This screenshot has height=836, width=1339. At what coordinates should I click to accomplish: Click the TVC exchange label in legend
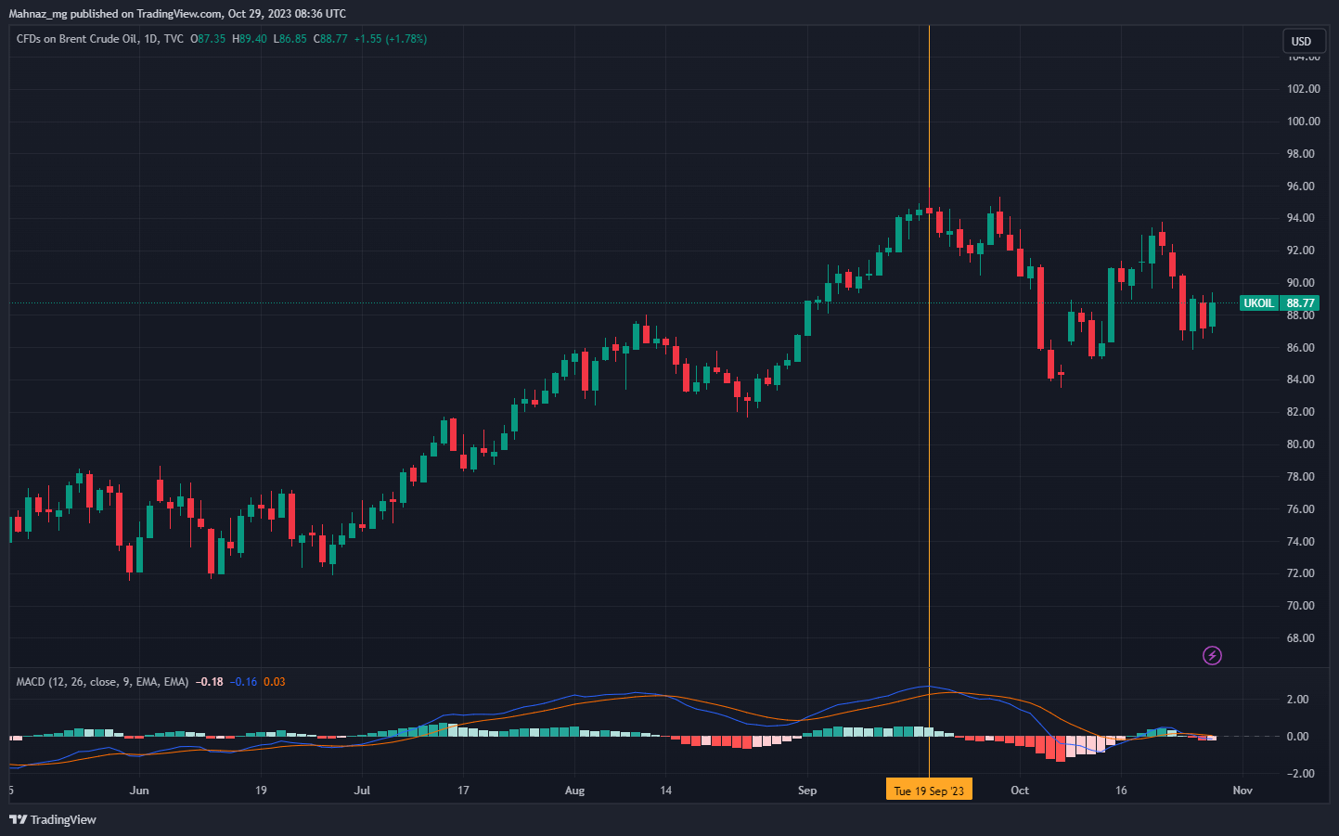[x=174, y=39]
